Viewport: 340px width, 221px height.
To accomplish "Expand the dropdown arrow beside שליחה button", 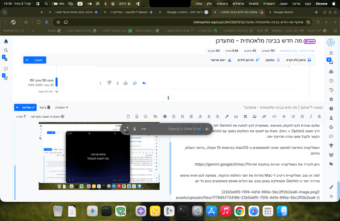I will pos(17,107).
